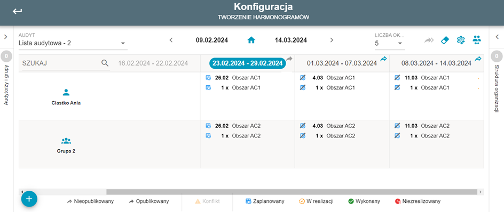Screen dimensions: 504x212
Task: Go to next date range arrow
Action: click(x=332, y=40)
